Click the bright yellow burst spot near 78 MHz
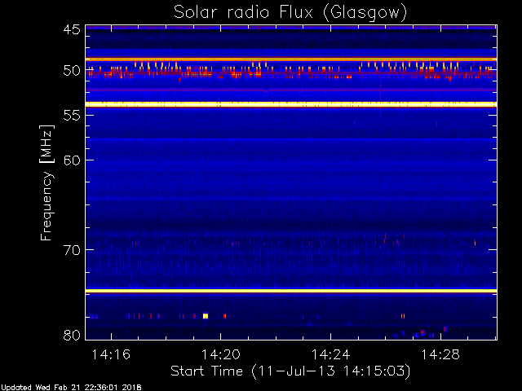The image size is (522, 391). pos(206,316)
